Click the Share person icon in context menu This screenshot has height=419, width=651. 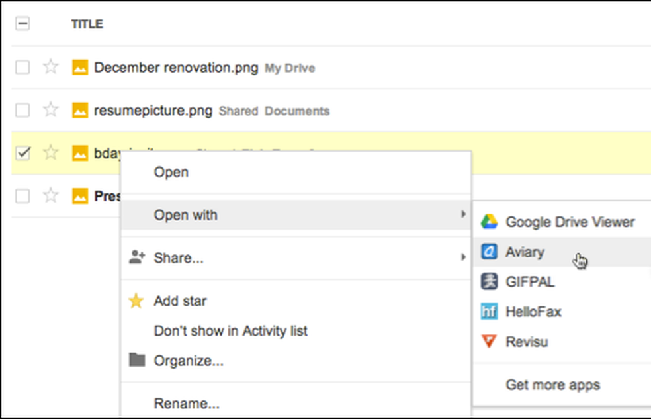pyautogui.click(x=137, y=257)
